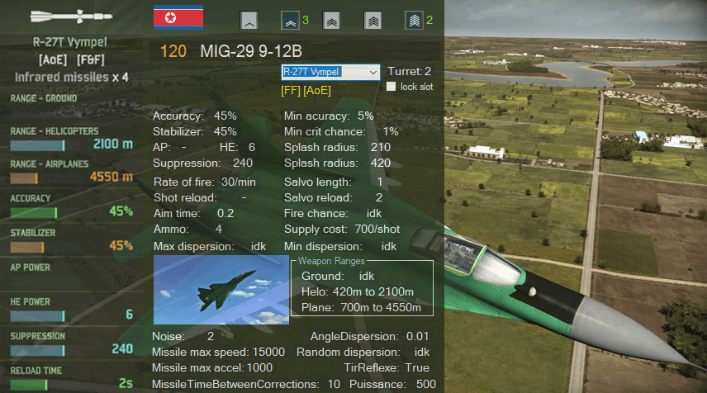
Task: Click the Suppression: 240 text in center panel
Action: (202, 163)
